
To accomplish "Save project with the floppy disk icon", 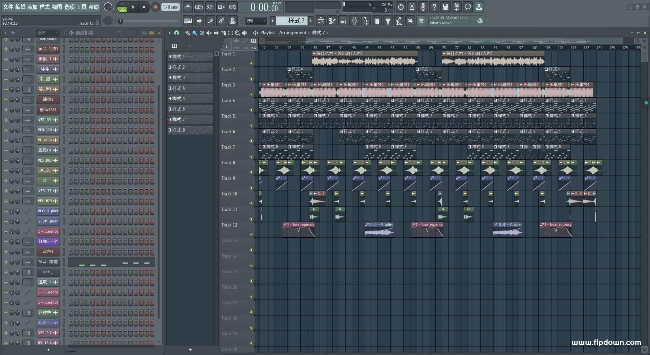I will (446, 7).
